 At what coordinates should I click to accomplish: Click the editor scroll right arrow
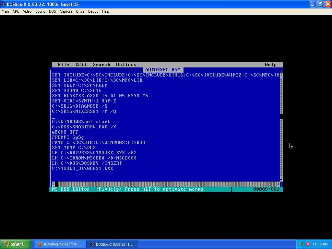point(278,184)
